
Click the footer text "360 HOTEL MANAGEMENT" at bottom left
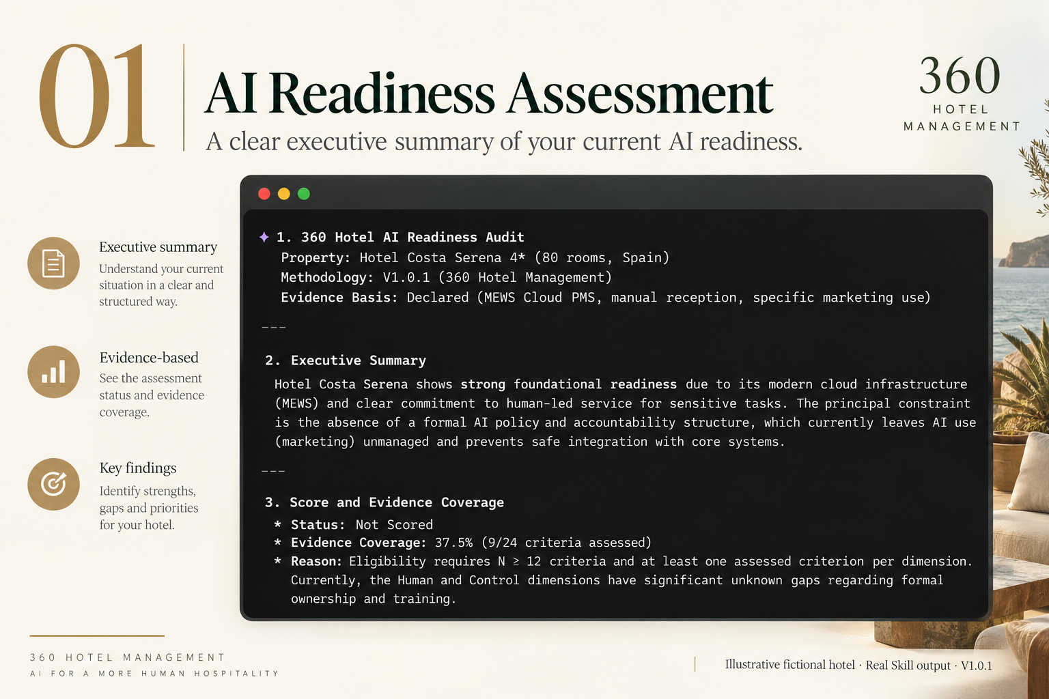coord(128,657)
